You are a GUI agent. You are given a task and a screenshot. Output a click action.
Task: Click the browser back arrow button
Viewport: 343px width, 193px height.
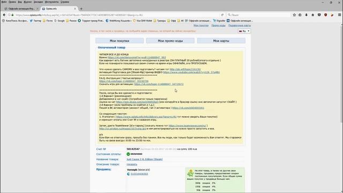4,15
